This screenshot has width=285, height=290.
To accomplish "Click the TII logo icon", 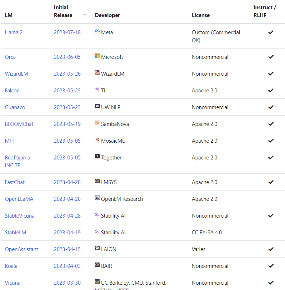I will click(x=97, y=90).
